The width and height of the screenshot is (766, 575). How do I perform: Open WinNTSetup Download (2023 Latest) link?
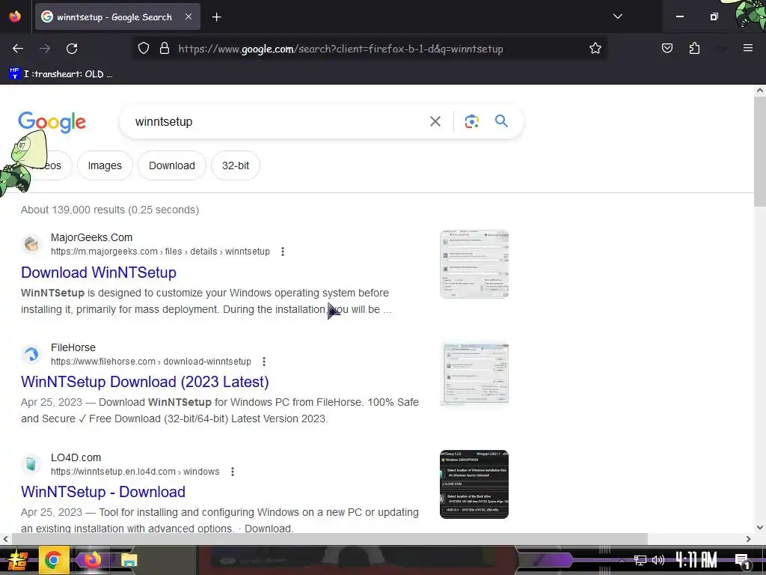pyautogui.click(x=144, y=382)
